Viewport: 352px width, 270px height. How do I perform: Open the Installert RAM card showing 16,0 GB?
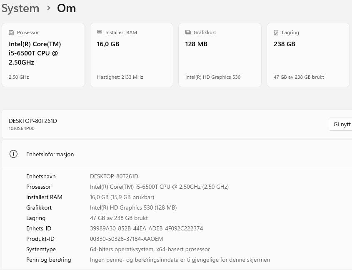pyautogui.click(x=132, y=55)
